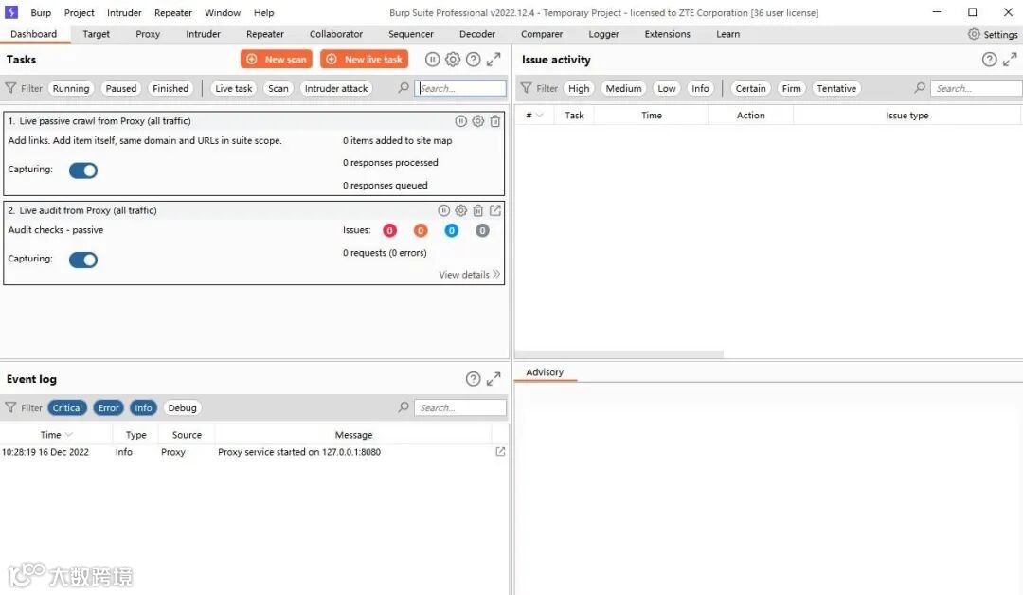This screenshot has width=1023, height=595.
Task: Open help icon in Tasks panel header
Action: tap(473, 60)
